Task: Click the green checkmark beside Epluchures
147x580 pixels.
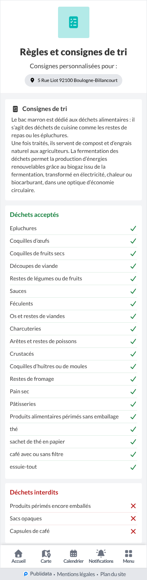Action: [133, 228]
